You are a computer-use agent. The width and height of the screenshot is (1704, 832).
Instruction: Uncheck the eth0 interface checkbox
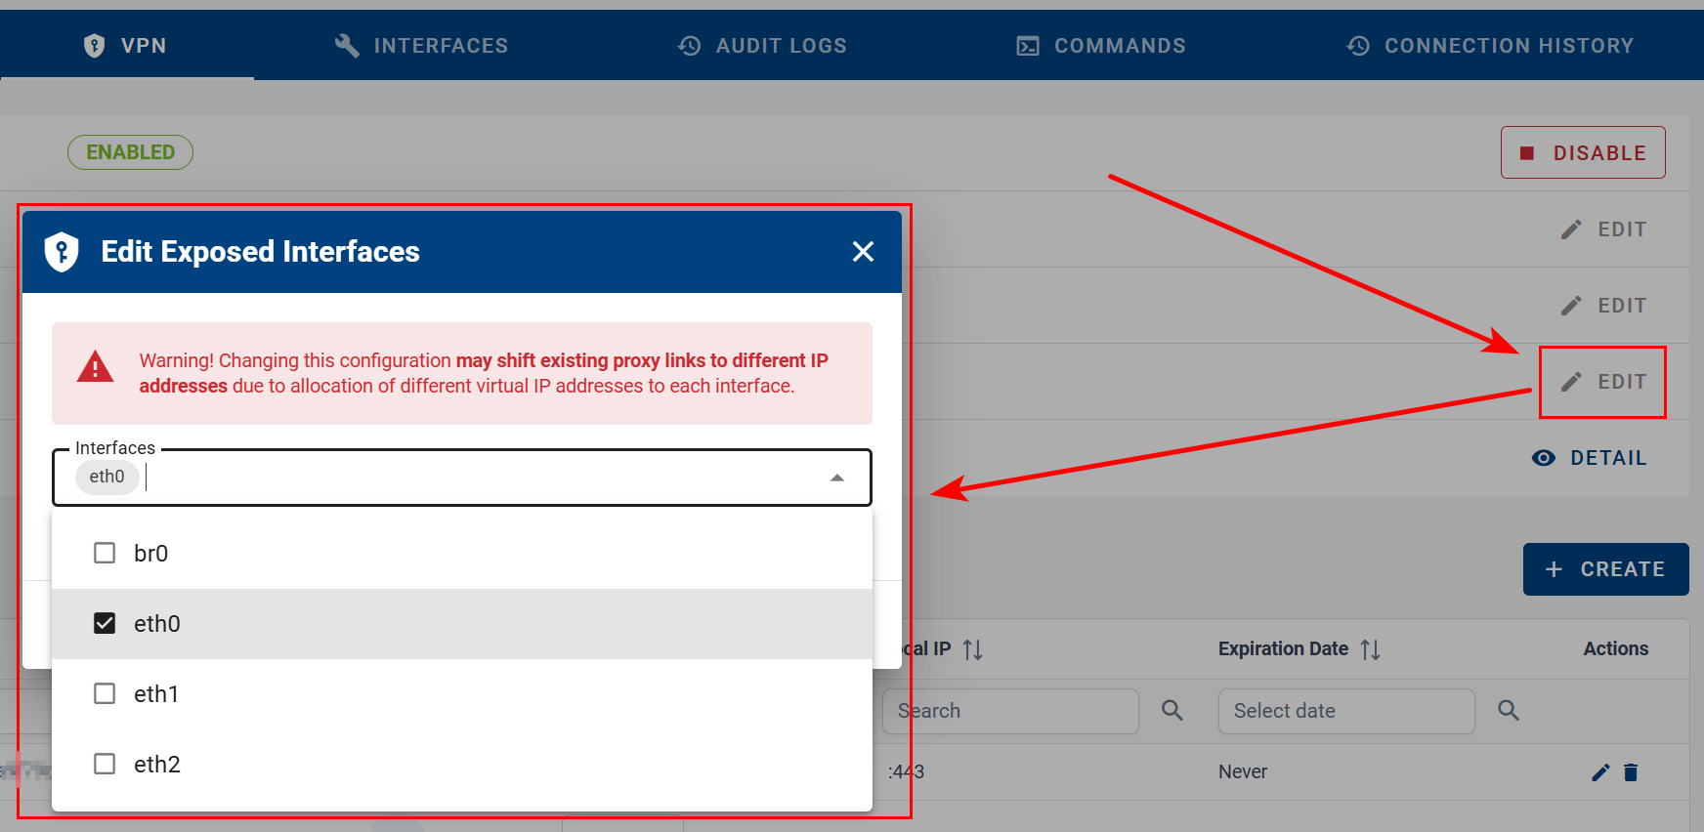(105, 624)
